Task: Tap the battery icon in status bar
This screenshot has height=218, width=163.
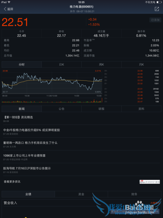Action: tap(159, 2)
